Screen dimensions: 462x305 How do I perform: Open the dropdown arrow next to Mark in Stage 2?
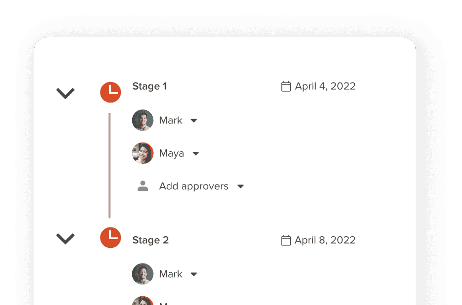[x=194, y=274]
